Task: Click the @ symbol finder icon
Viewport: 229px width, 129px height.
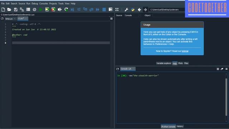Action: tap(34, 10)
